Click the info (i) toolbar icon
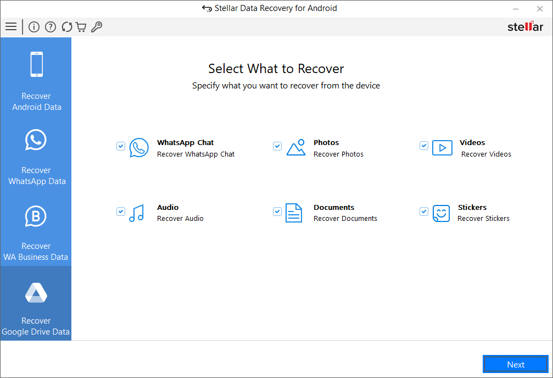Image resolution: width=553 pixels, height=378 pixels. pos(34,27)
